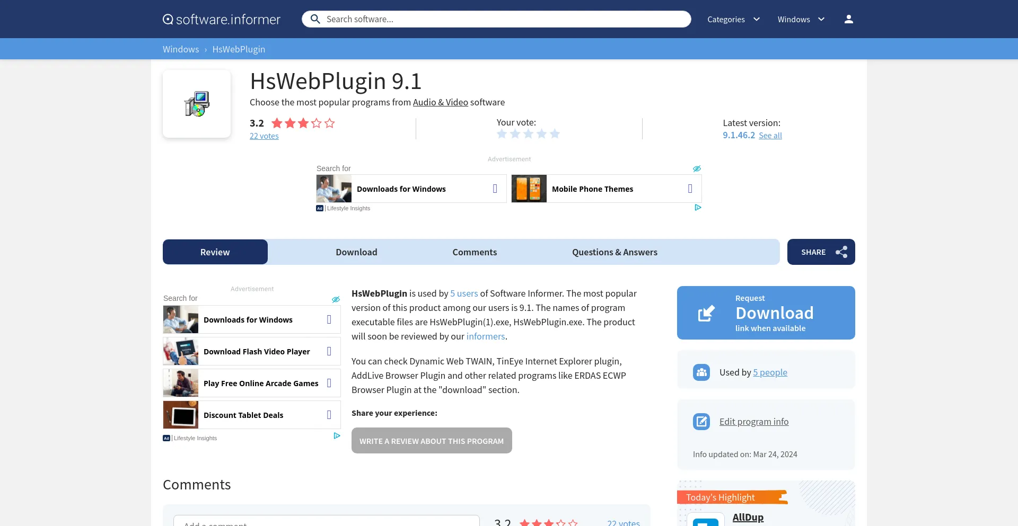This screenshot has width=1018, height=526.
Task: Switch to the Questions & Answers tab
Action: 615,252
